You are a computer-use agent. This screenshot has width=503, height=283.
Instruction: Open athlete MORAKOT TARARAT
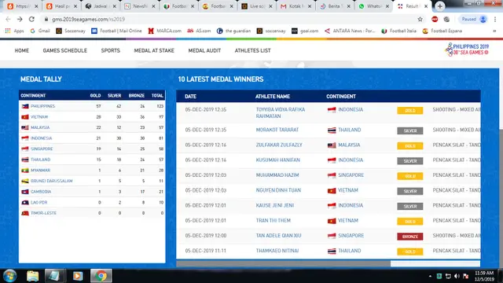tap(277, 130)
